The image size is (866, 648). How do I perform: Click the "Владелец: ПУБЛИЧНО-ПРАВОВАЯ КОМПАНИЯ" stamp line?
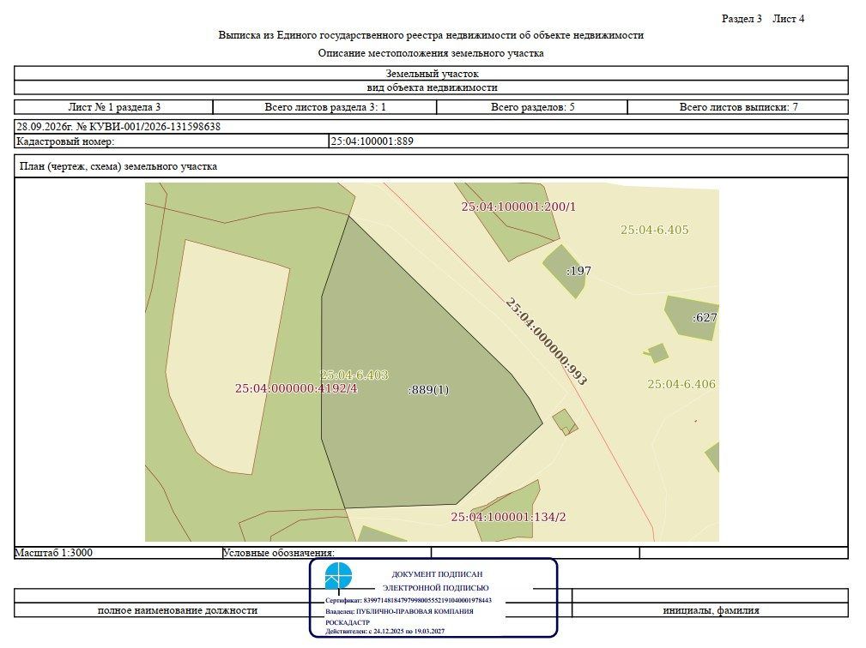pyautogui.click(x=399, y=611)
